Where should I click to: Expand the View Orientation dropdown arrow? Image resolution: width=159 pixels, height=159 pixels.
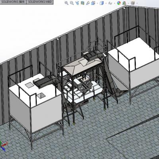[97, 3]
